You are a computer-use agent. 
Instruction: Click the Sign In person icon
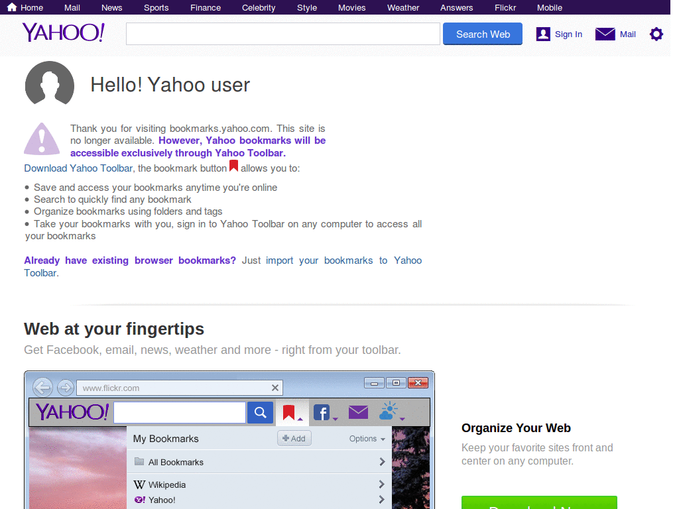[x=543, y=34]
